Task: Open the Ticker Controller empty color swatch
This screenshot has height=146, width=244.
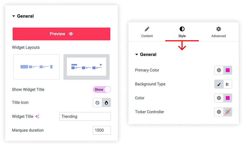Action: click(x=228, y=112)
